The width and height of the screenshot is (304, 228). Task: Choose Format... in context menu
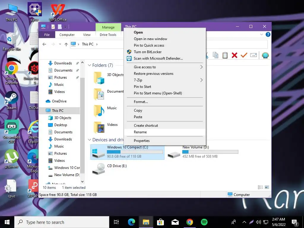[164, 102]
